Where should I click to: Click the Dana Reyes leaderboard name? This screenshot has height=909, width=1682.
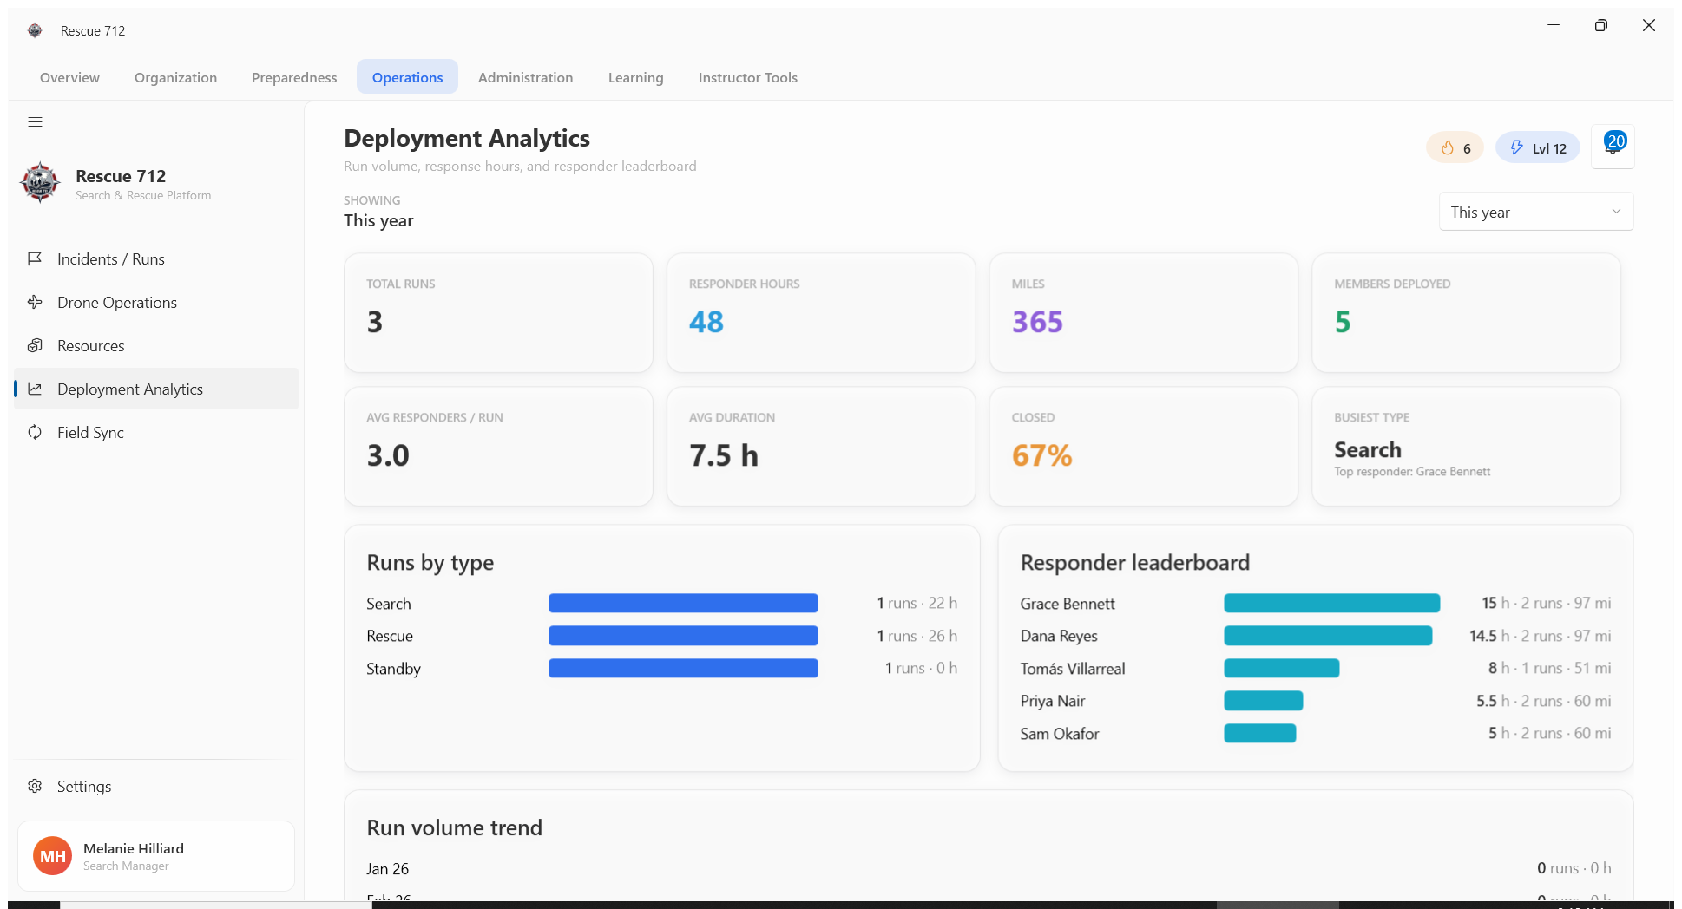coord(1059,636)
